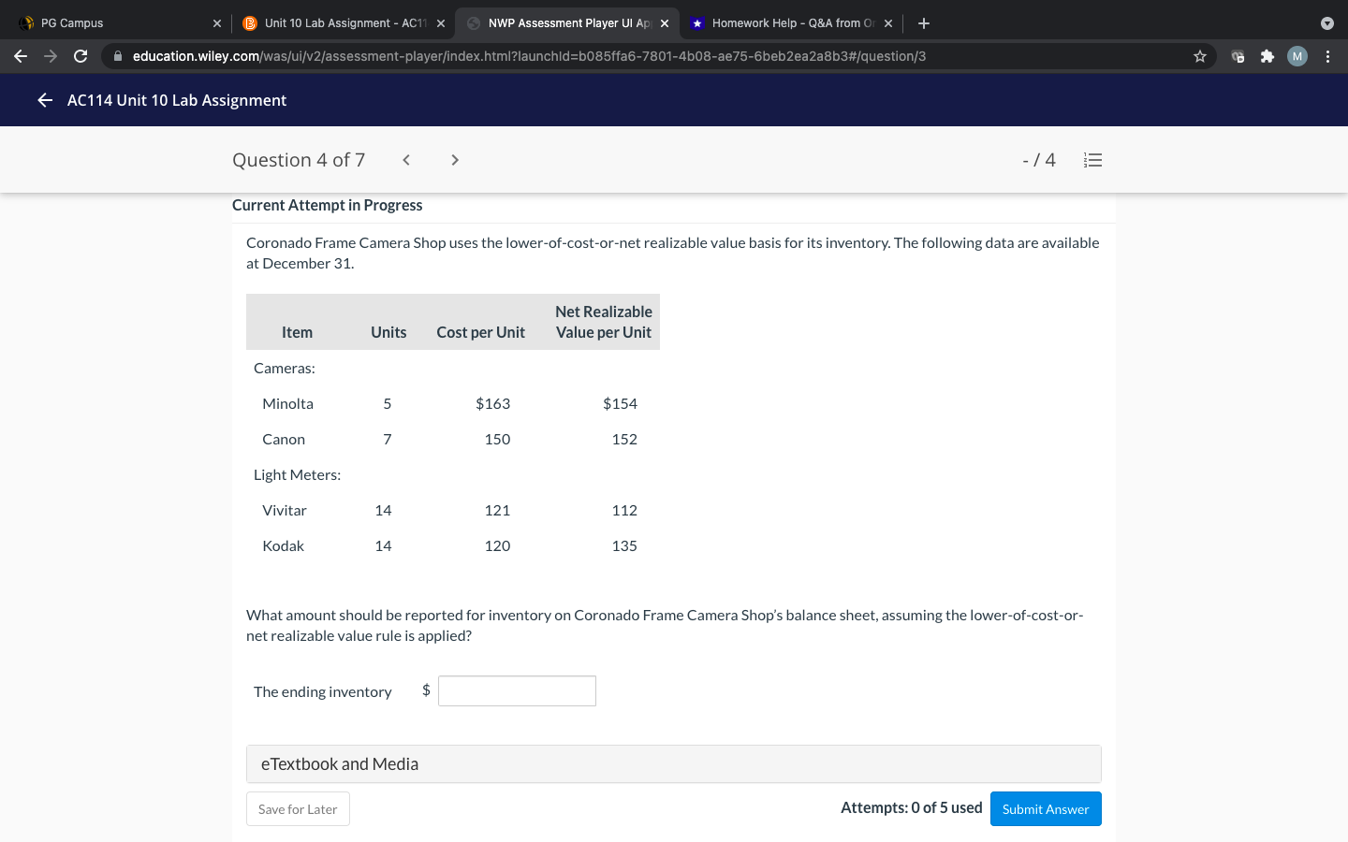Go to the previous question

[406, 160]
